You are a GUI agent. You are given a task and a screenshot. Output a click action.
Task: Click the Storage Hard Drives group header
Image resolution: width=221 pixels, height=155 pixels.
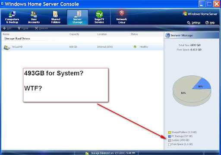pos(17,38)
